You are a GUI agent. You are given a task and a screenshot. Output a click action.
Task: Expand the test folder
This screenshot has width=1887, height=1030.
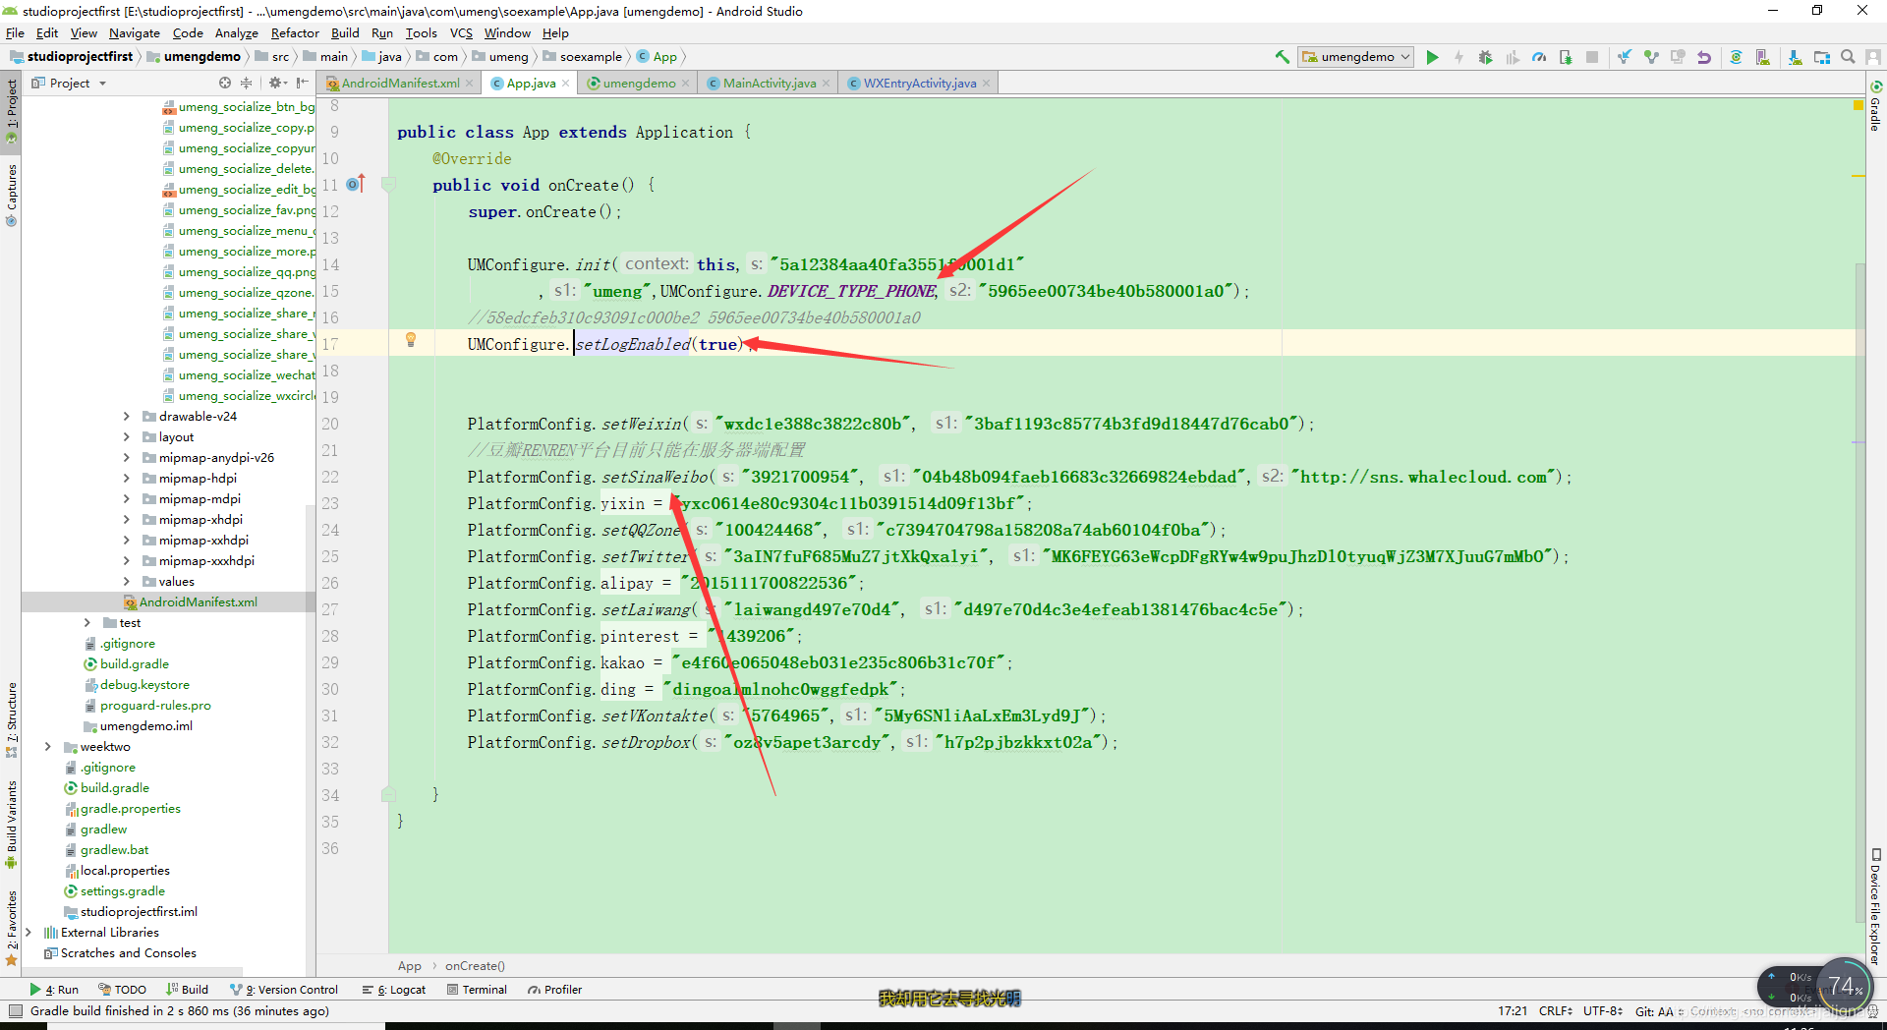point(86,622)
